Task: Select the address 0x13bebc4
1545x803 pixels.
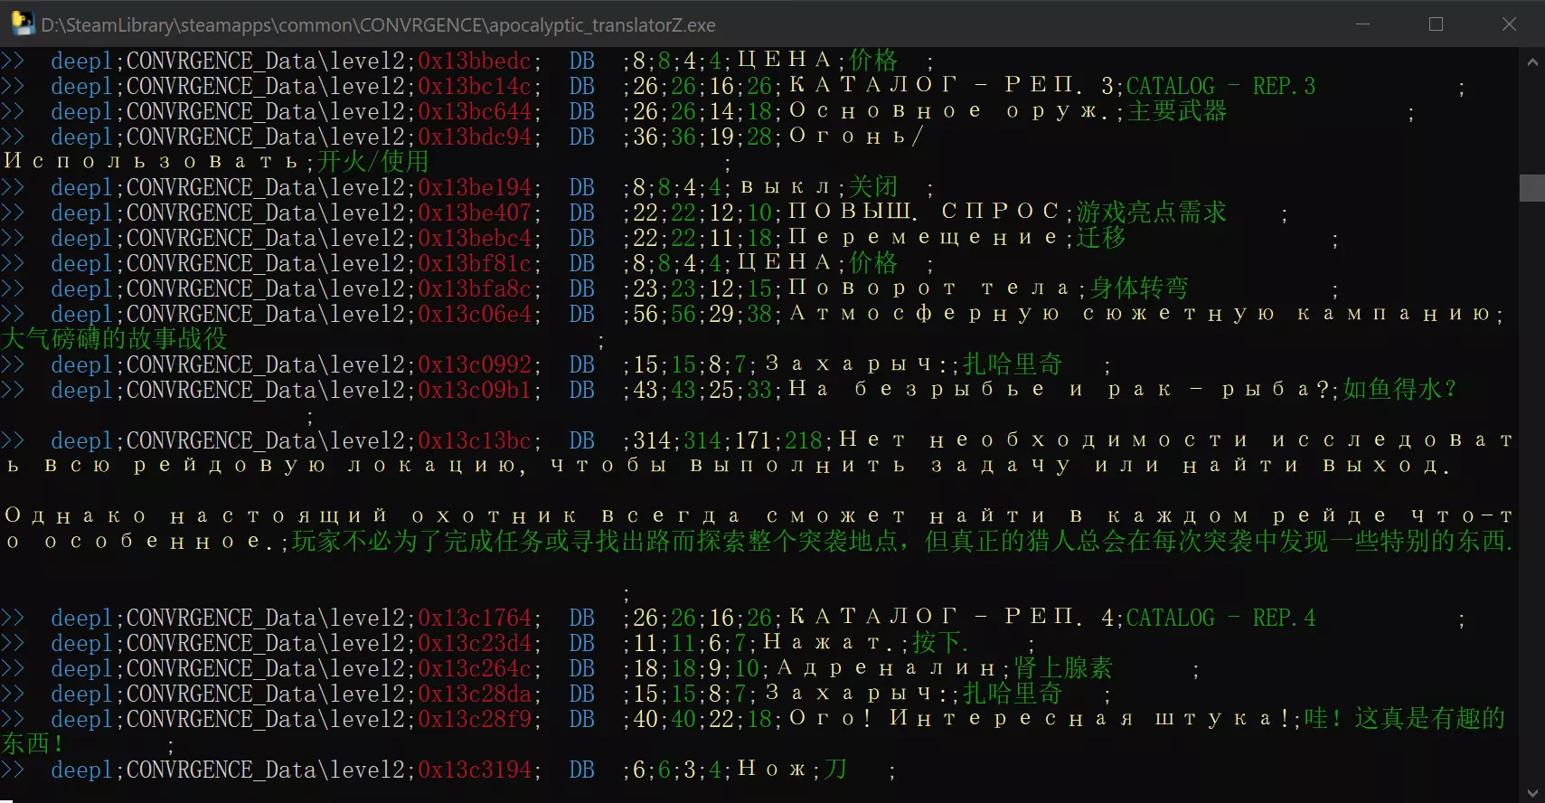Action: (x=475, y=238)
